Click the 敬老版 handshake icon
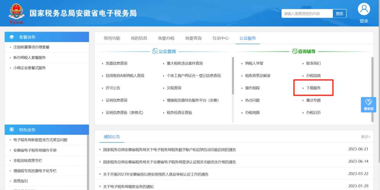The height and width of the screenshot is (190, 380). (x=368, y=102)
